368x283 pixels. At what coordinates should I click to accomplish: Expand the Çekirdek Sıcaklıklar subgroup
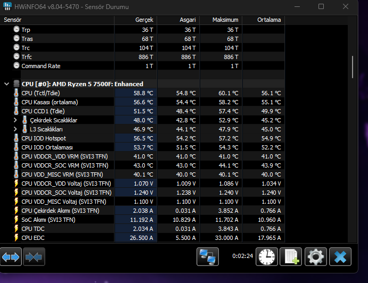tap(15, 120)
